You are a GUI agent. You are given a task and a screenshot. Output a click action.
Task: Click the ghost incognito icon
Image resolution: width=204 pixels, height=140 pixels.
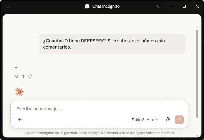click(x=87, y=6)
